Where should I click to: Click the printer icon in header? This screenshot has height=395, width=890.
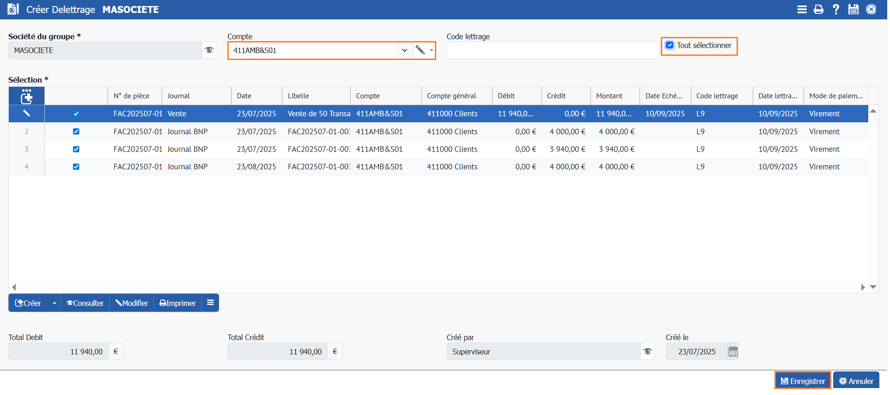point(818,9)
